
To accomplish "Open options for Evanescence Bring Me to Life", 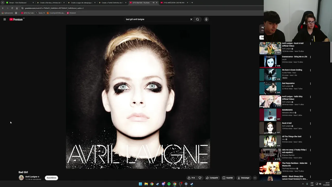I will click(310, 57).
